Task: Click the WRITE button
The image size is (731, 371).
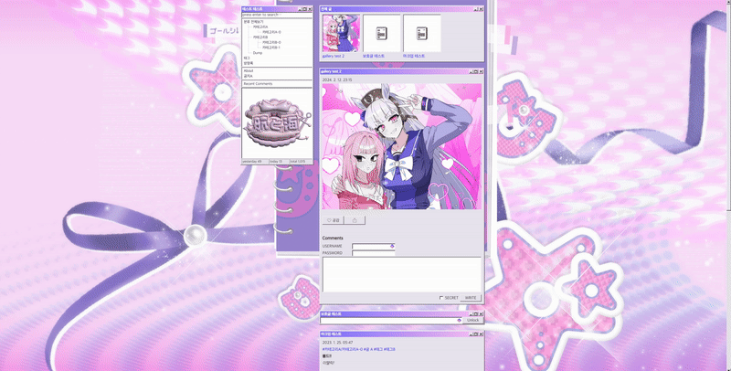Action: (471, 298)
